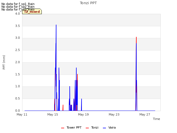177x133 pixels.
Task: Click the red Tower PPT legend swatch
Action: (63, 128)
